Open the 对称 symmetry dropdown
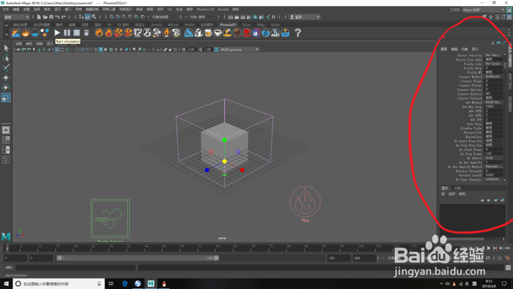 click(203, 17)
